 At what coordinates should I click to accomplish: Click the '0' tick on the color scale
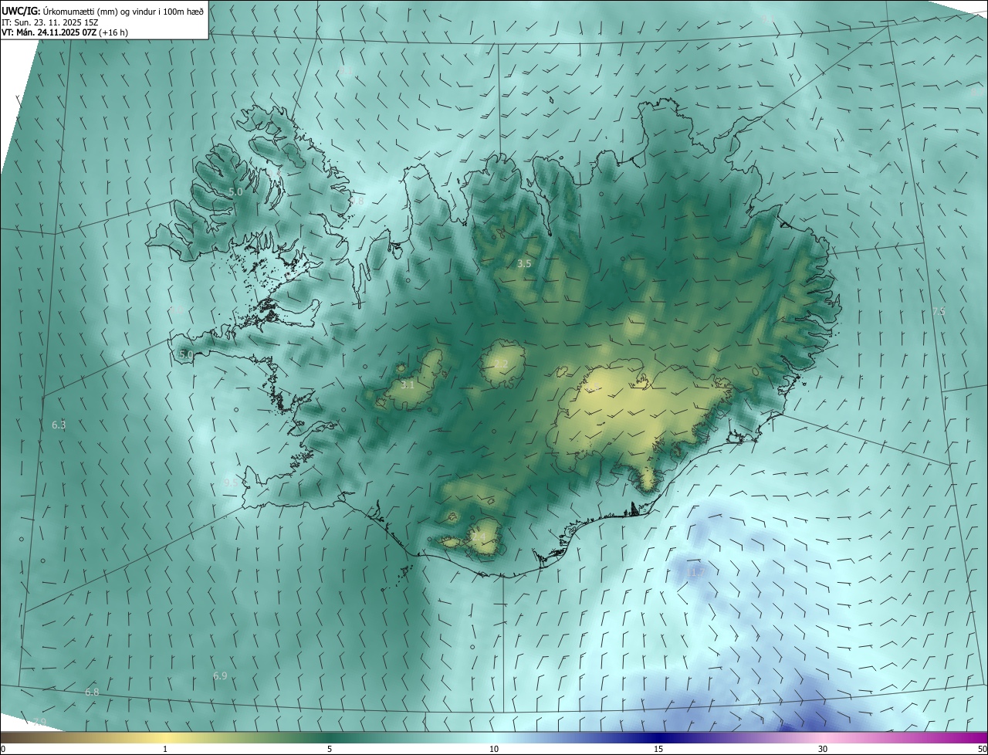(3, 749)
